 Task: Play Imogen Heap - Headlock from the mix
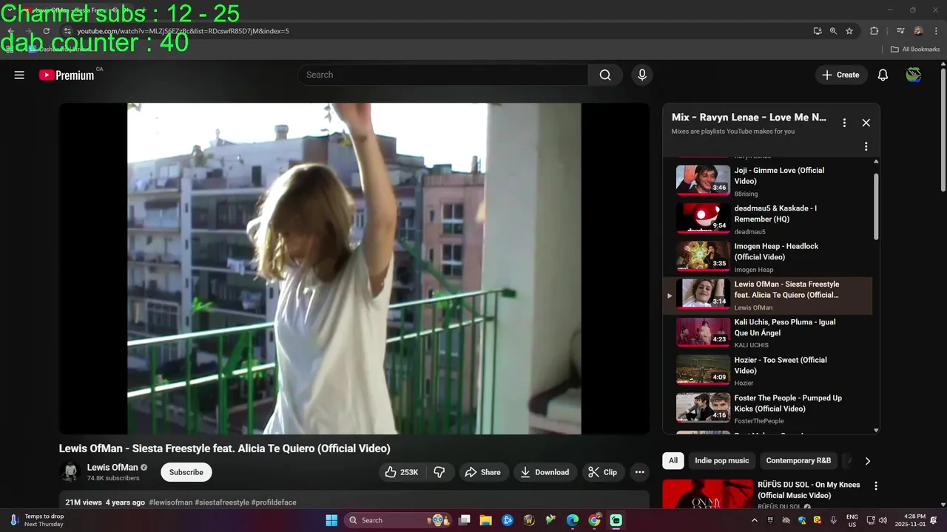coord(767,256)
